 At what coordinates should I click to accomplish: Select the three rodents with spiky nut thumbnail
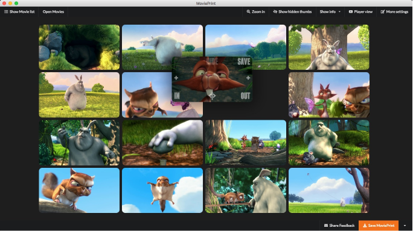[329, 95]
